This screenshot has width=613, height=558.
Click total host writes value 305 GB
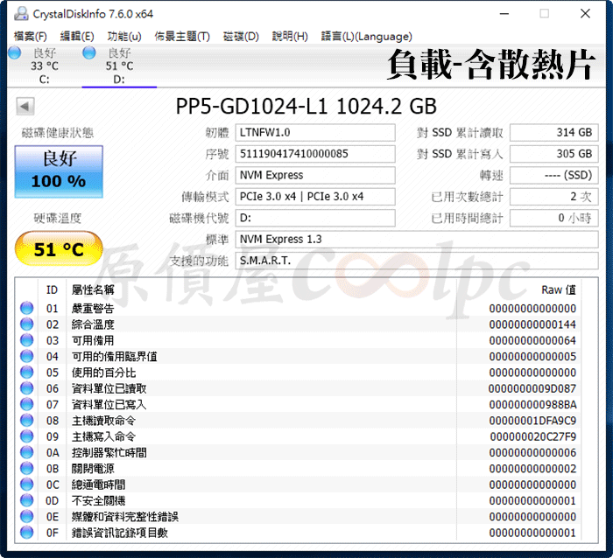click(x=554, y=154)
